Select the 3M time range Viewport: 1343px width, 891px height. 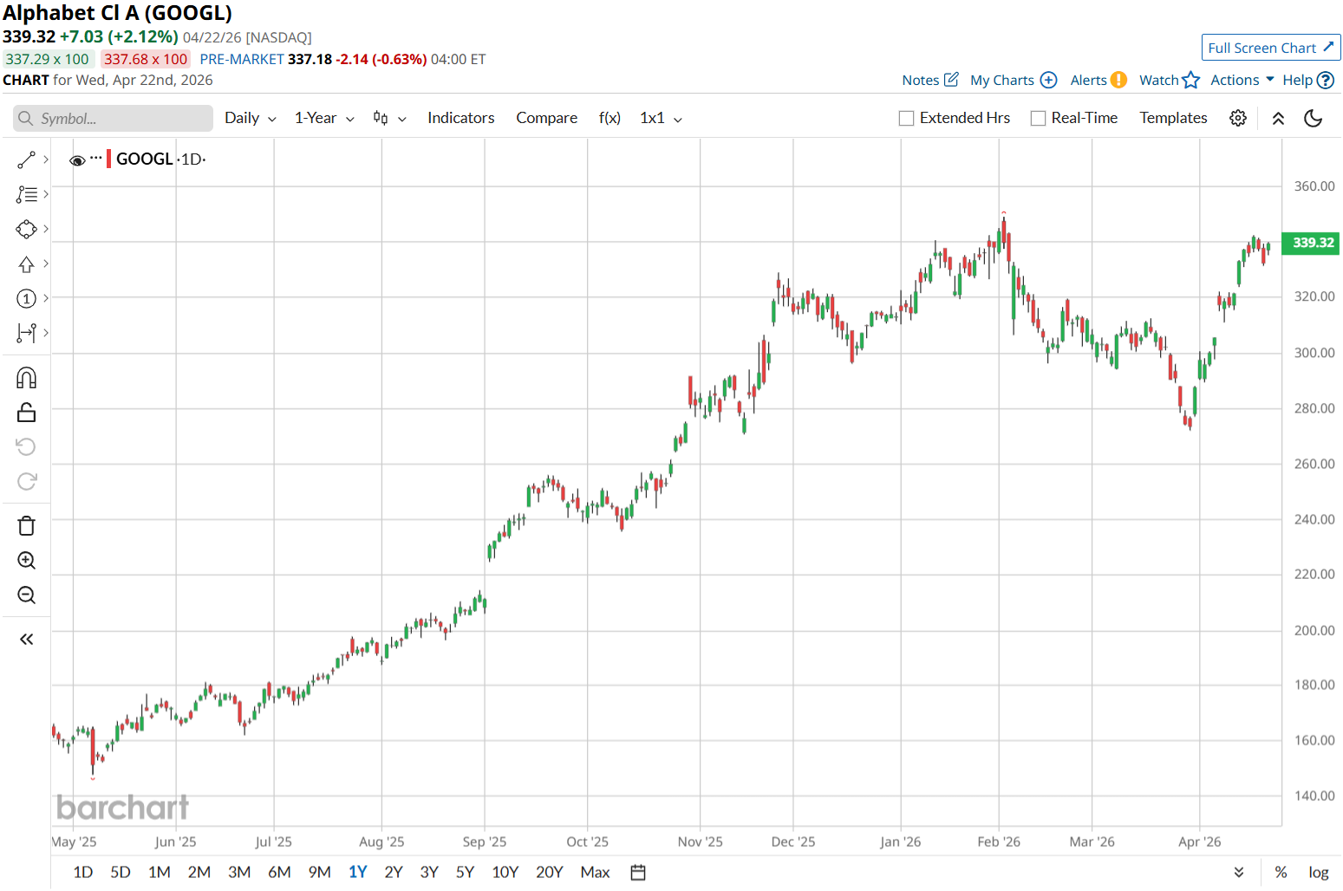tap(239, 872)
